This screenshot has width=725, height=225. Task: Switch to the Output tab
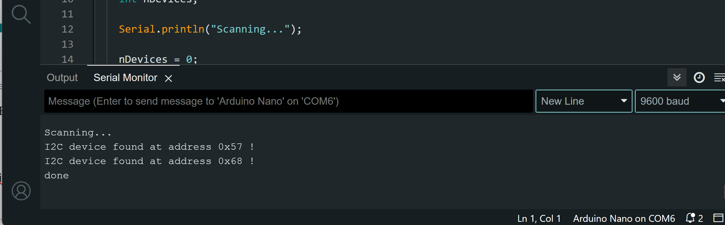62,78
